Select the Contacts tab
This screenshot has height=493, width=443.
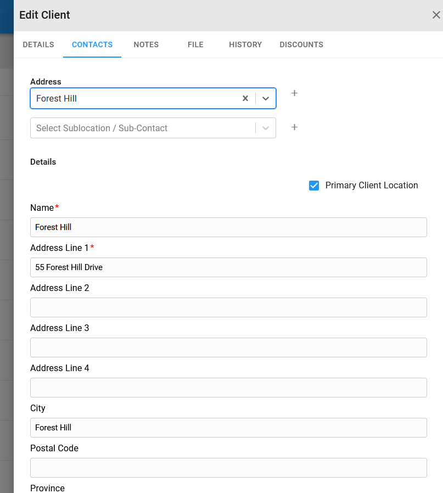pos(92,44)
